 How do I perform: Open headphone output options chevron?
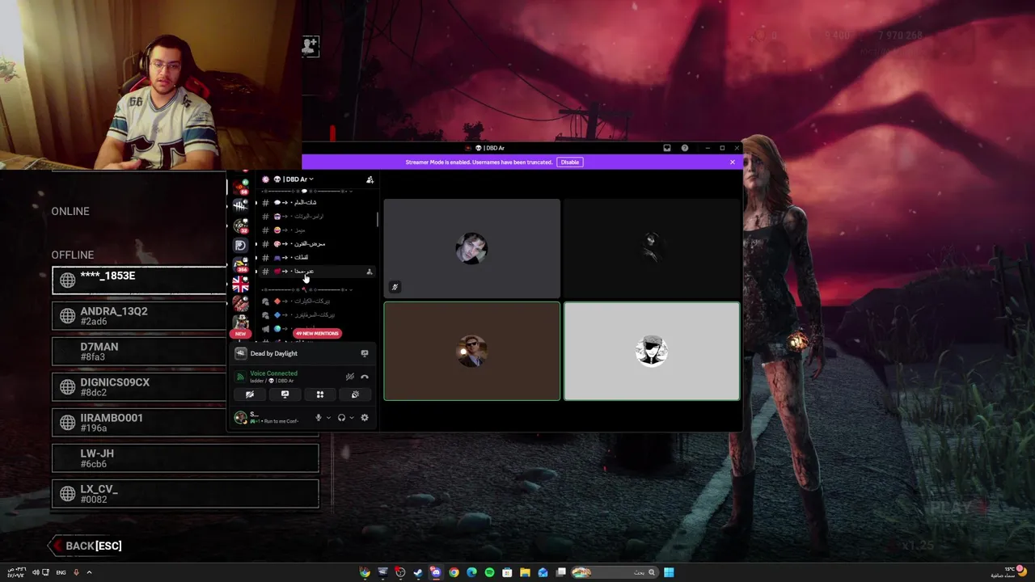[351, 418]
